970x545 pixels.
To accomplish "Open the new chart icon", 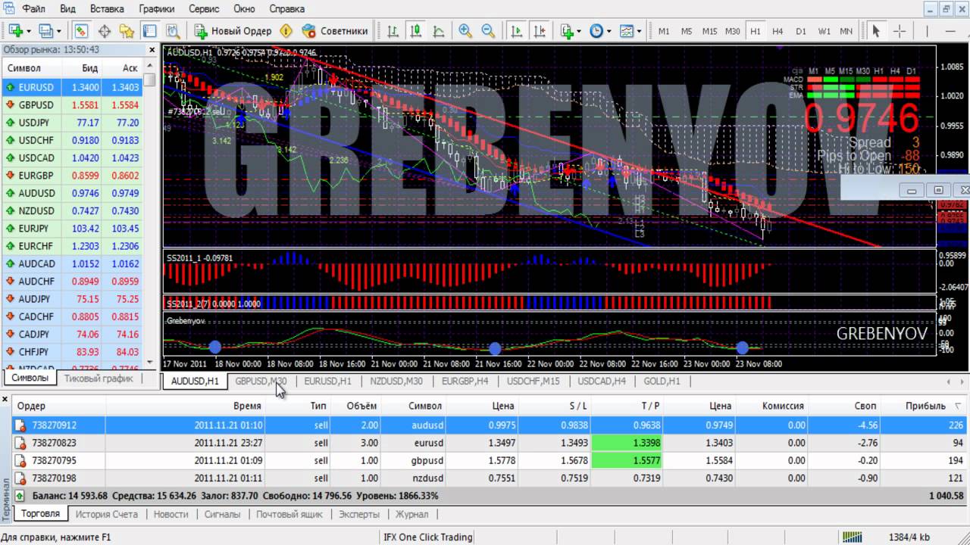I will (x=14, y=31).
